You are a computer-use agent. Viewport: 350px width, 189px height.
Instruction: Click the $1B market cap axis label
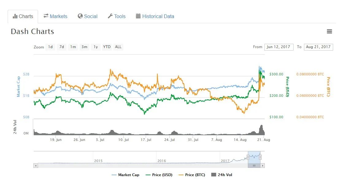[26, 96]
